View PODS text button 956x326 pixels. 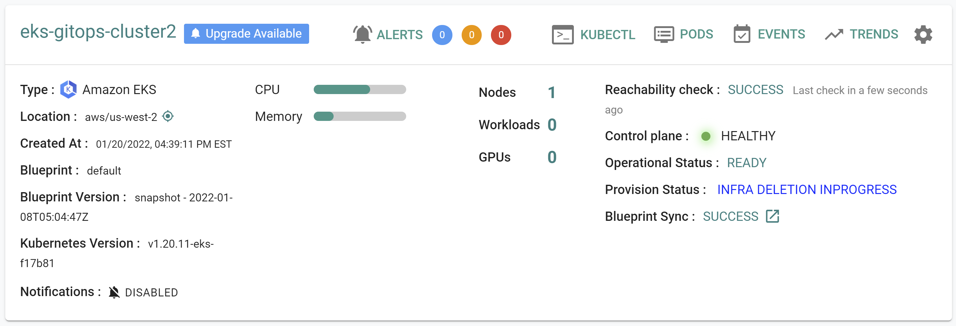696,34
